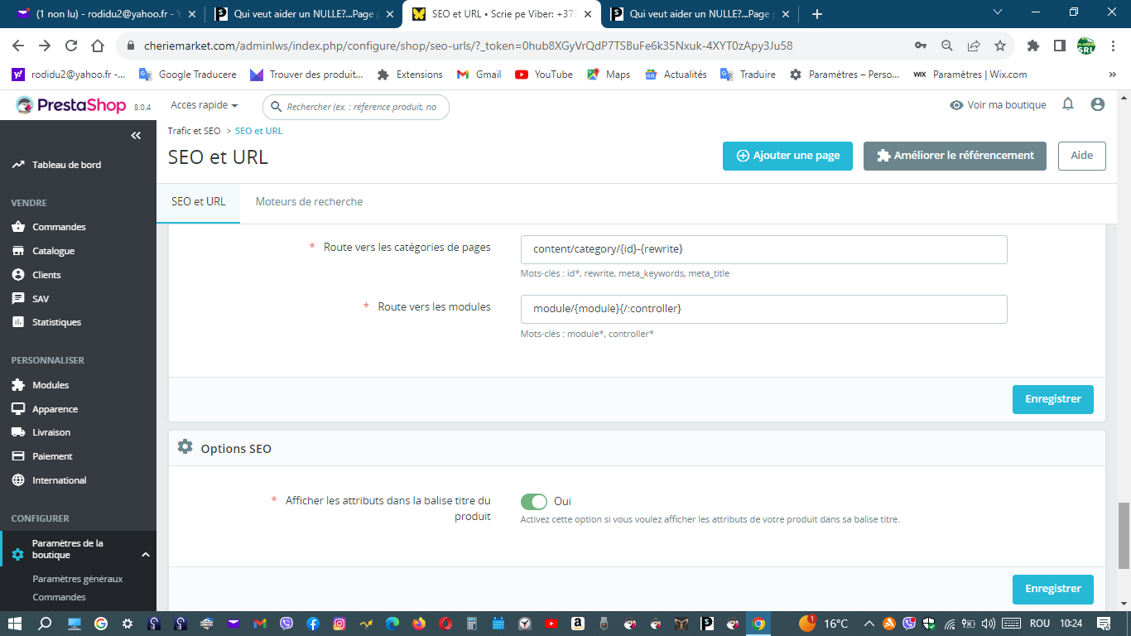Disable attributes in product title toggle
This screenshot has height=636, width=1131.
click(534, 502)
